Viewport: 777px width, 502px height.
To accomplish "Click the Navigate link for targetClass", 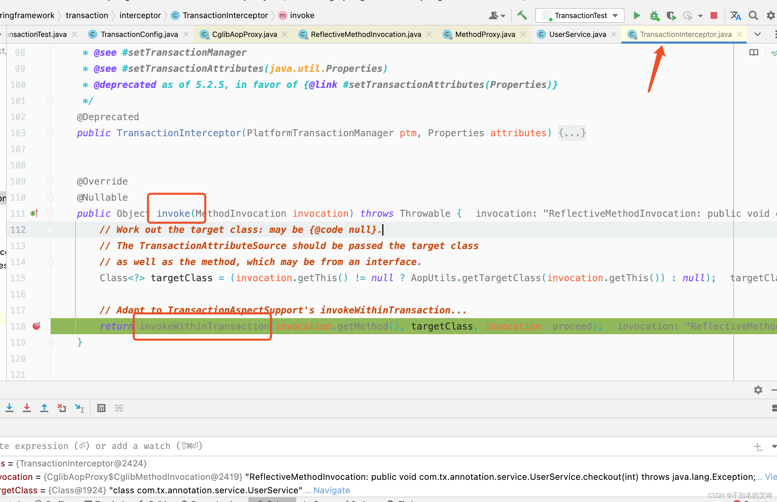I will pyautogui.click(x=331, y=490).
